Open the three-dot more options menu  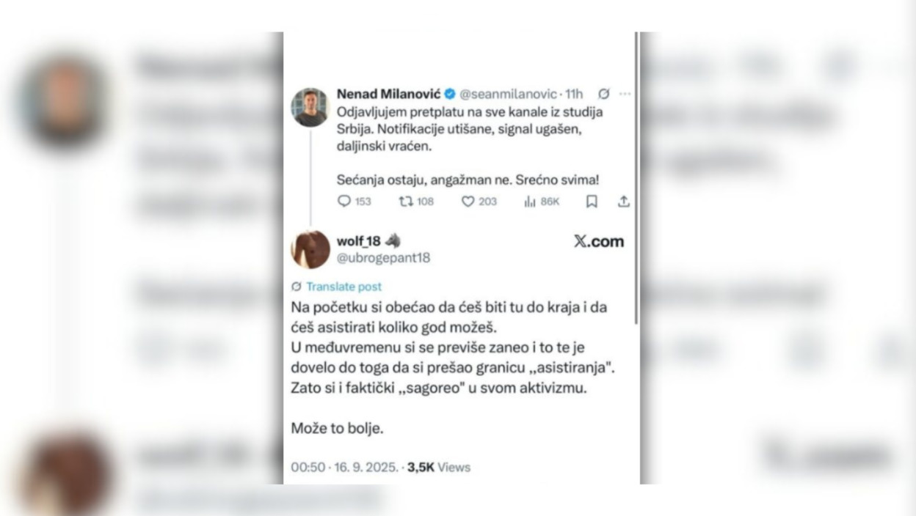(625, 94)
